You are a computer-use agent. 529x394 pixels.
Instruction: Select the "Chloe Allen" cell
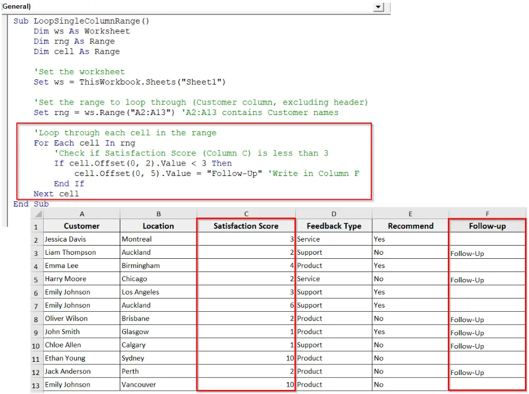pyautogui.click(x=82, y=345)
